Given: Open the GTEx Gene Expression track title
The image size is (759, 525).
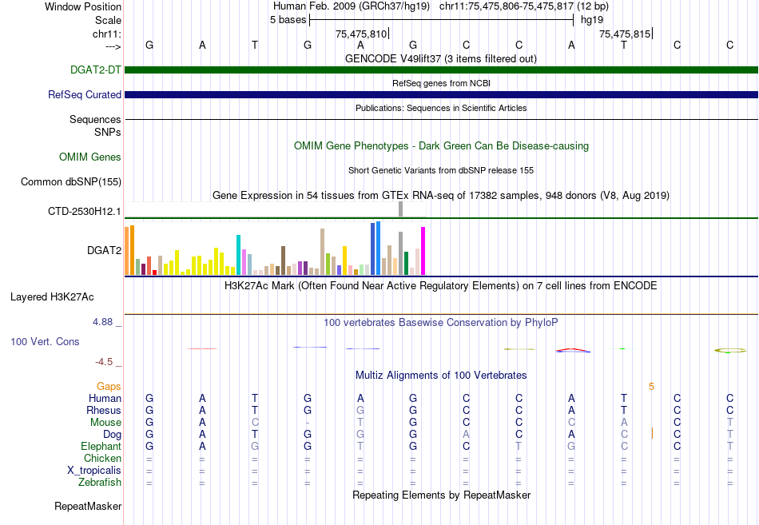Looking at the screenshot, I should click(x=440, y=195).
